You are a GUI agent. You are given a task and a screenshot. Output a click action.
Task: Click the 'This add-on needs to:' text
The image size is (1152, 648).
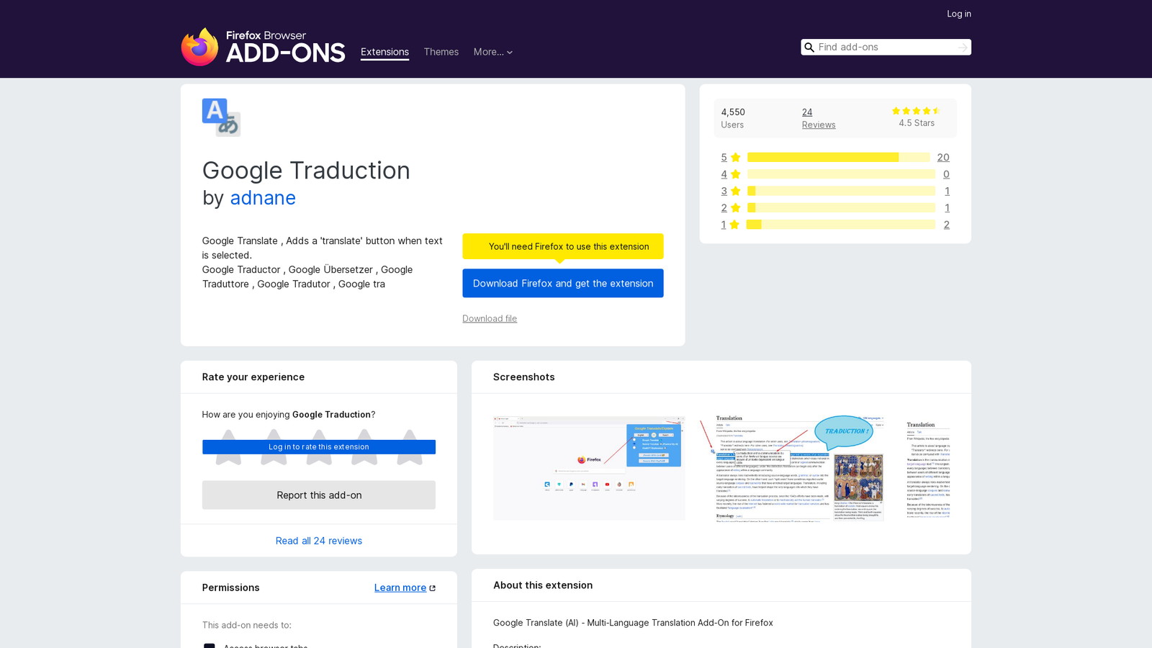point(247,626)
